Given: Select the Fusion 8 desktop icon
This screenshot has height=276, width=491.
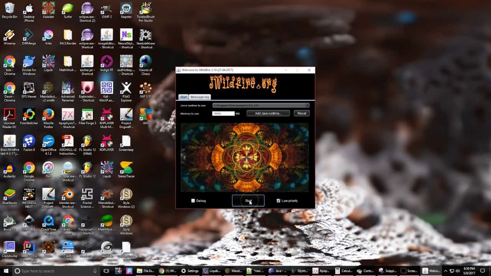Looking at the screenshot, I should tap(29, 143).
